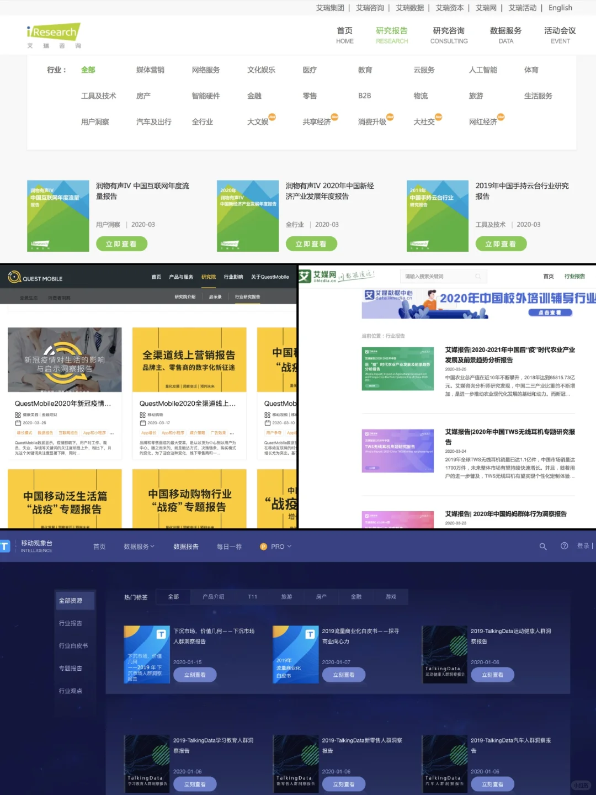596x795 pixels.
Task: Open 研究咨询 CONSULTING in iResearch nav
Action: click(x=449, y=35)
